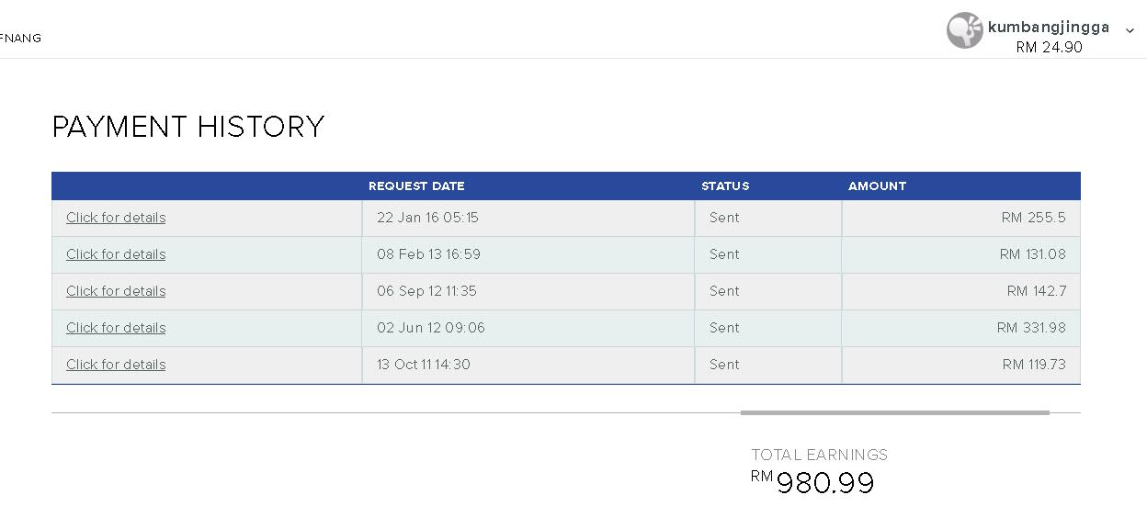The height and width of the screenshot is (529, 1147).
Task: Click the kumbangjingga username text
Action: pyautogui.click(x=1048, y=28)
